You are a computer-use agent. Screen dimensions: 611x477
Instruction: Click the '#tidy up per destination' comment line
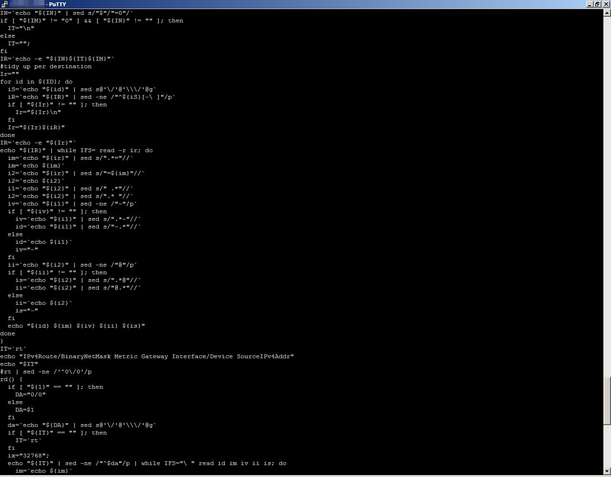(46, 66)
